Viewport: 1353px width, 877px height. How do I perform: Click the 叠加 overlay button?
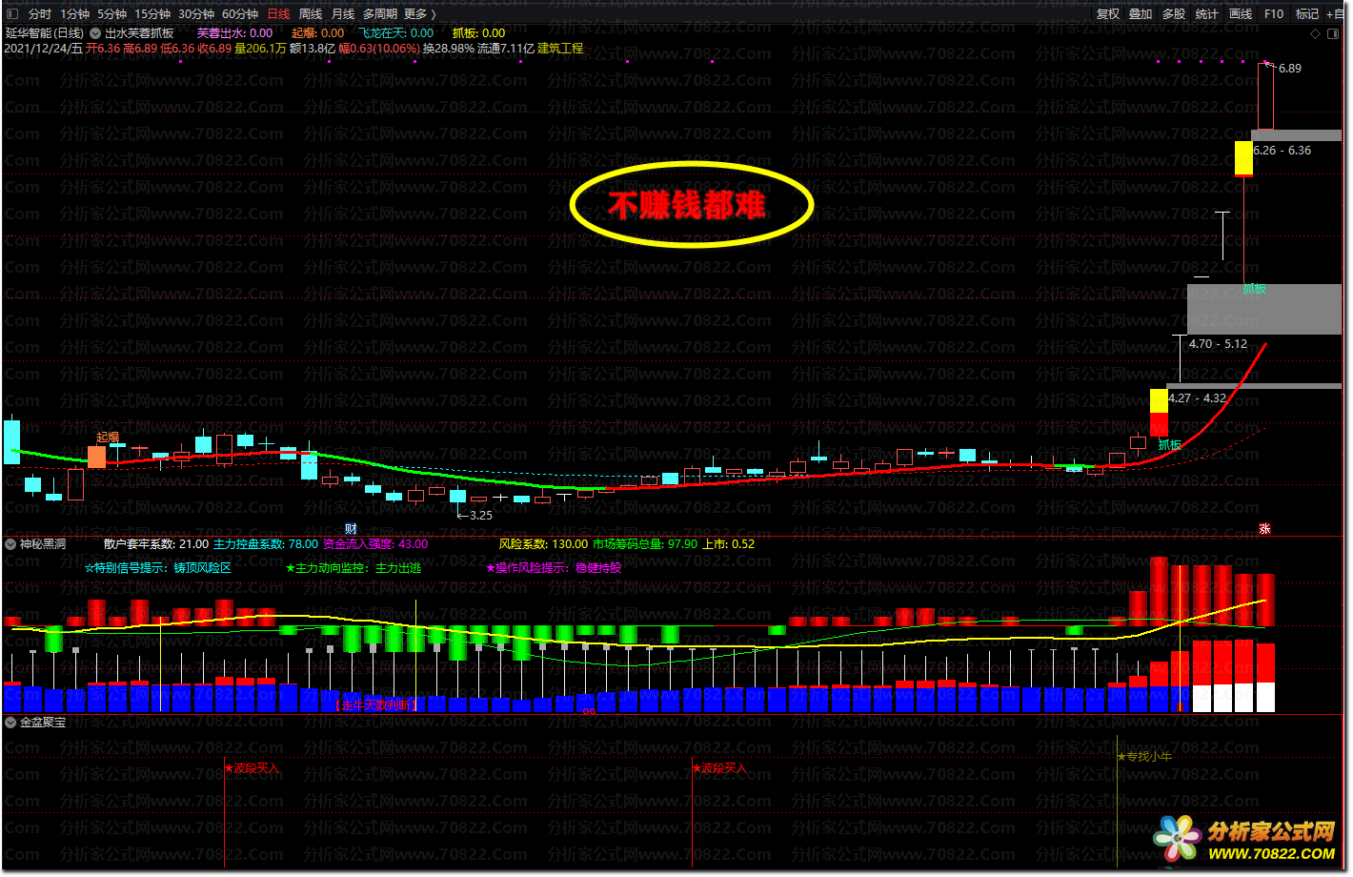point(1141,14)
